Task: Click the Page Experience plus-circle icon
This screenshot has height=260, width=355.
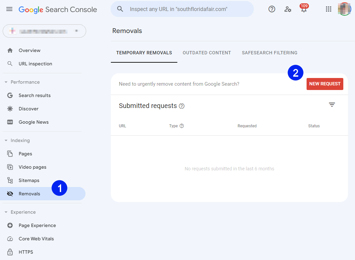Action: [10, 225]
